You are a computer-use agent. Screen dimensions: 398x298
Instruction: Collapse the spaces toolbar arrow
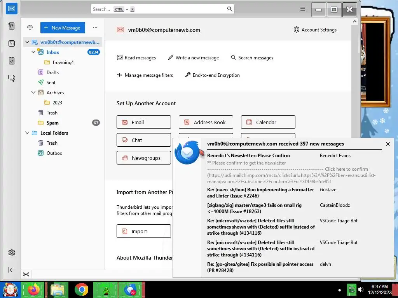pyautogui.click(x=12, y=270)
